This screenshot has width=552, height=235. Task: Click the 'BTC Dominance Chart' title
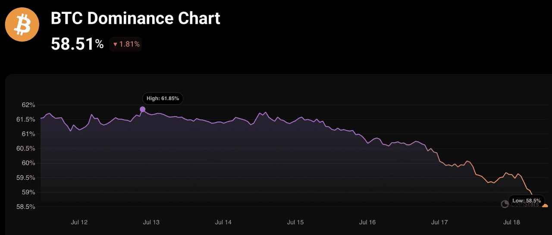tap(135, 19)
